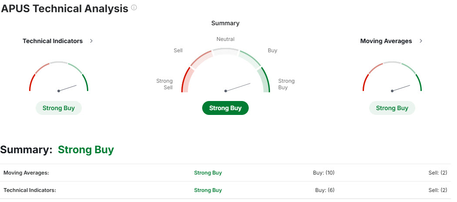Click Buy: (6) in Technical Indicators row

(x=324, y=190)
